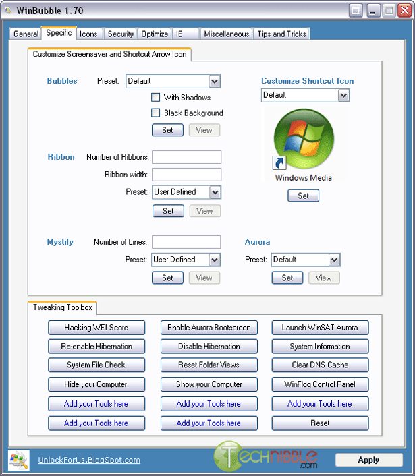Expand the Ribbon Preset dropdown

pos(215,192)
